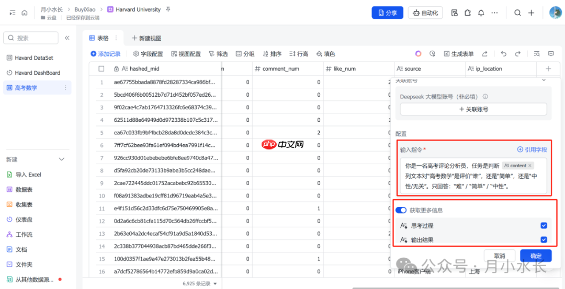Click 新建视图 to add a view
Viewport: 565px width, 289px height.
(x=146, y=38)
